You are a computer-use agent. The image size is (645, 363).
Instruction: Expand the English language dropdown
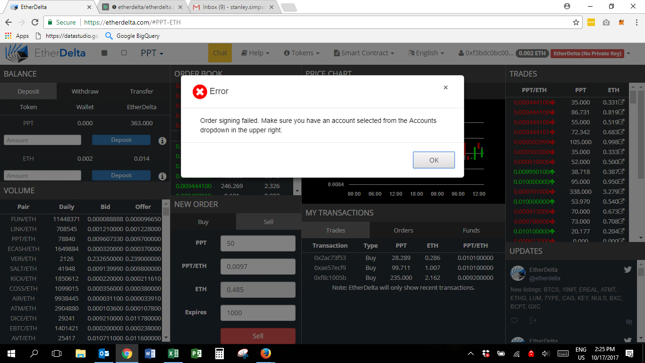click(426, 53)
